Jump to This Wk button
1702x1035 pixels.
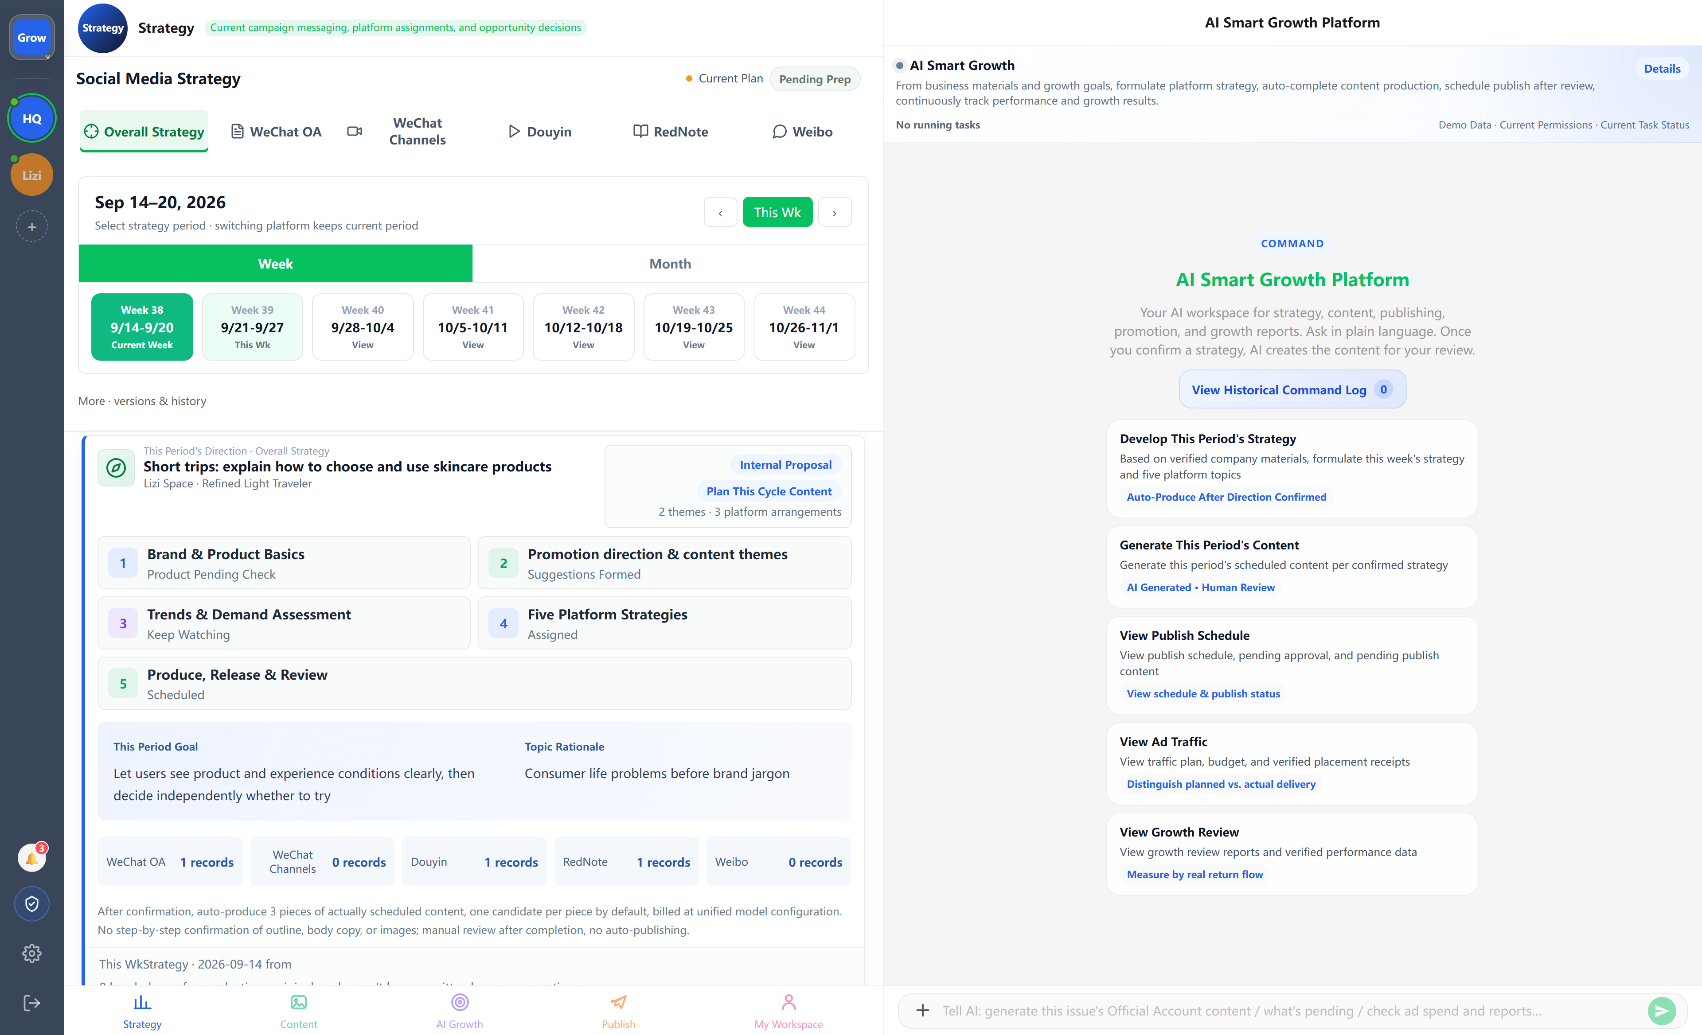(x=777, y=212)
